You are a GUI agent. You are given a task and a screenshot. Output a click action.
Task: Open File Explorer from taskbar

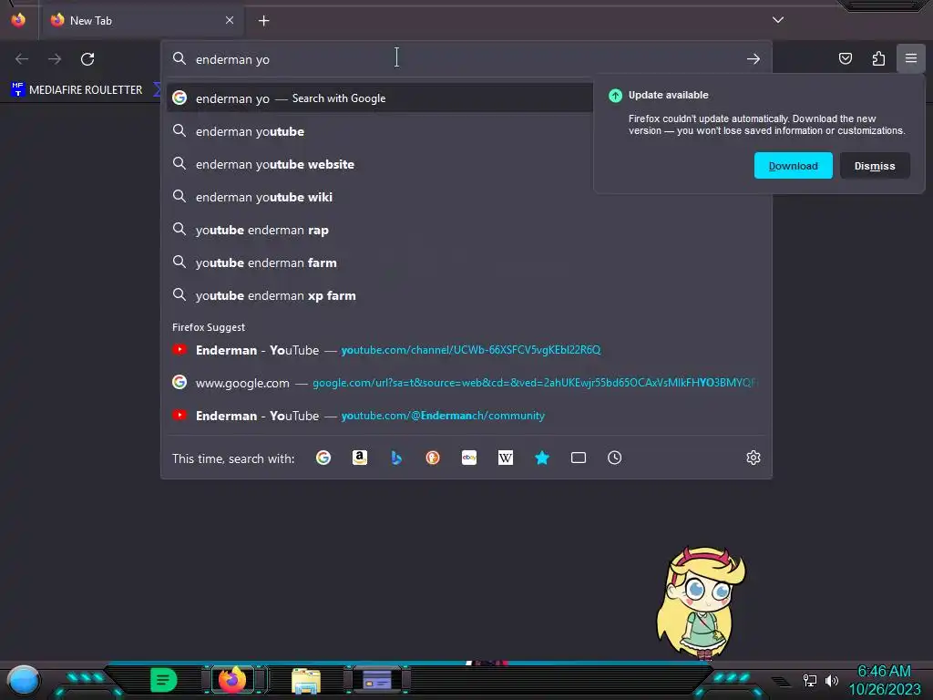(x=306, y=681)
